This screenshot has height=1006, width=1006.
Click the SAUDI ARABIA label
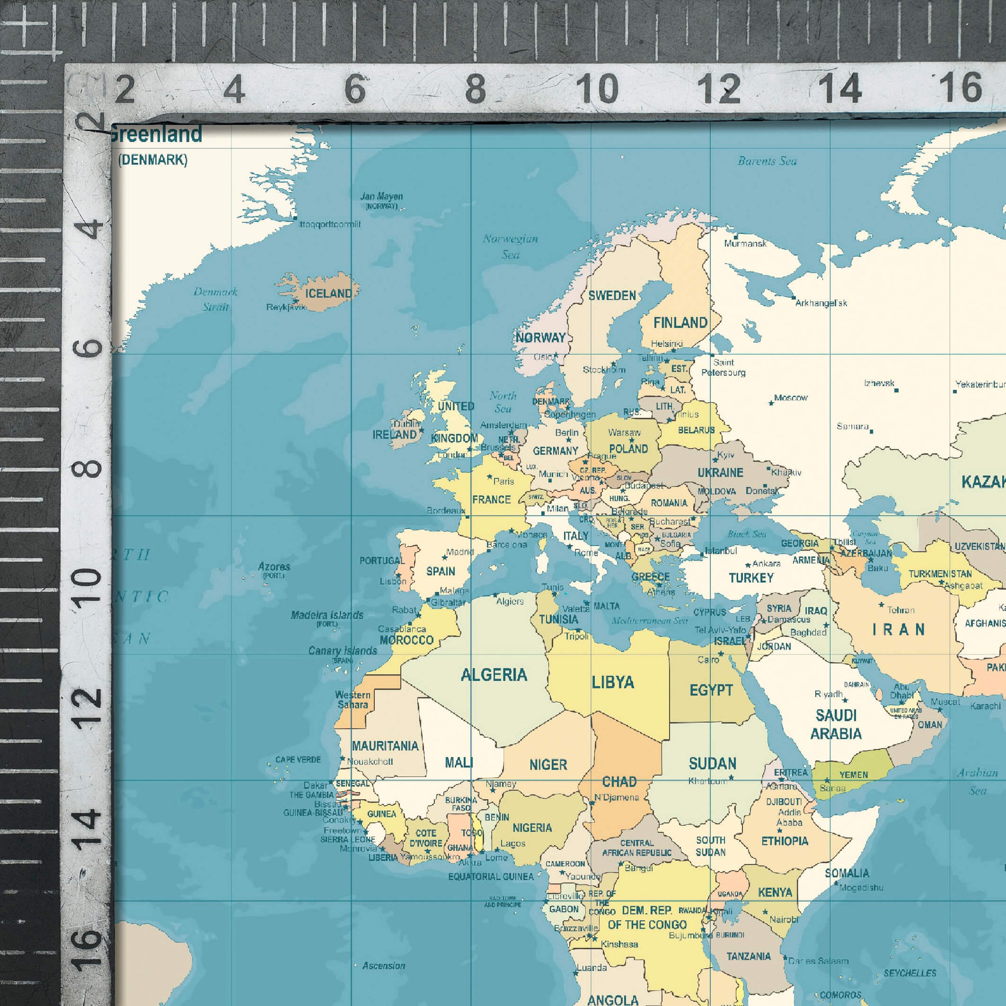(x=836, y=724)
